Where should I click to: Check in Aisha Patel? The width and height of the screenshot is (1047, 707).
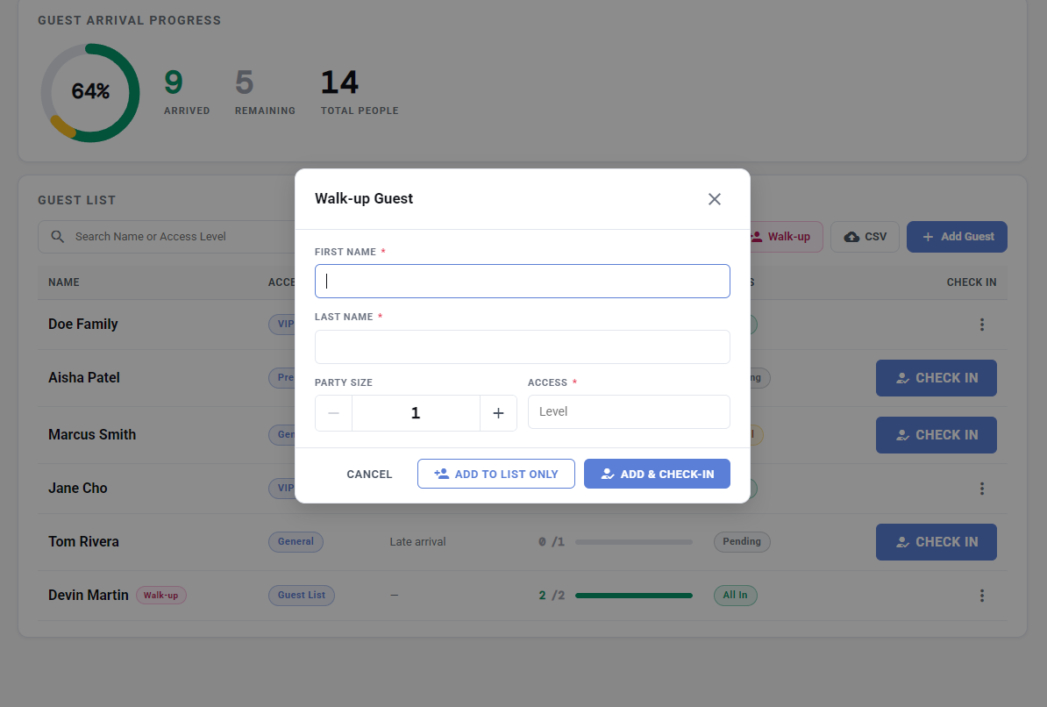coord(937,378)
